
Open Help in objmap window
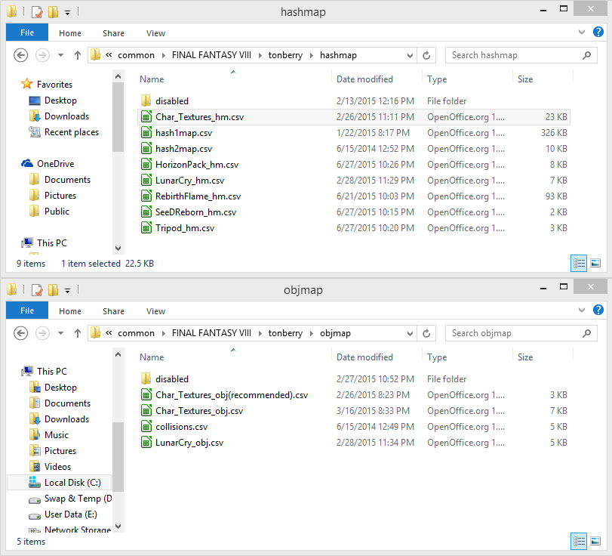598,310
